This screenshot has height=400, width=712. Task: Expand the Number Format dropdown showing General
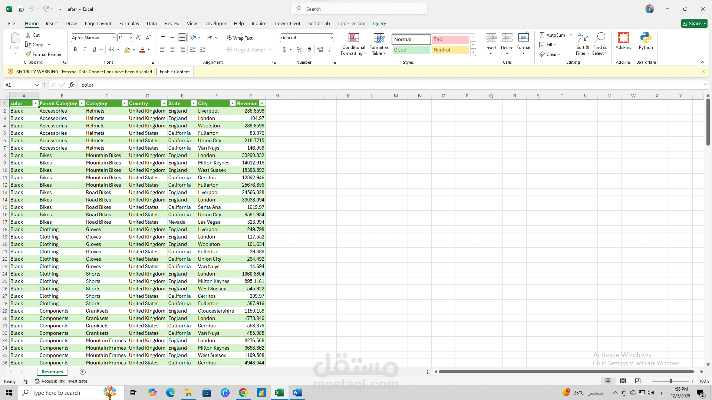(x=330, y=37)
